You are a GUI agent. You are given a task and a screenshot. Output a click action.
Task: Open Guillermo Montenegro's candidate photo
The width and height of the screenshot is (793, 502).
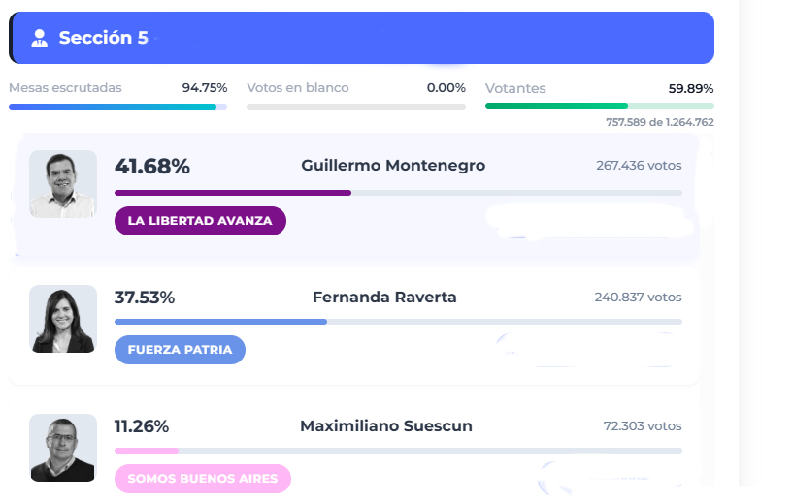(63, 184)
